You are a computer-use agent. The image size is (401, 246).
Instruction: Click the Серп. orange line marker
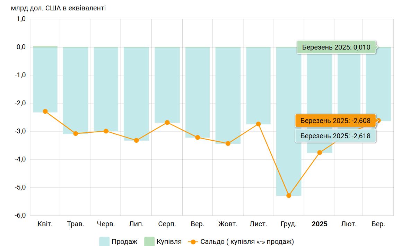(167, 123)
